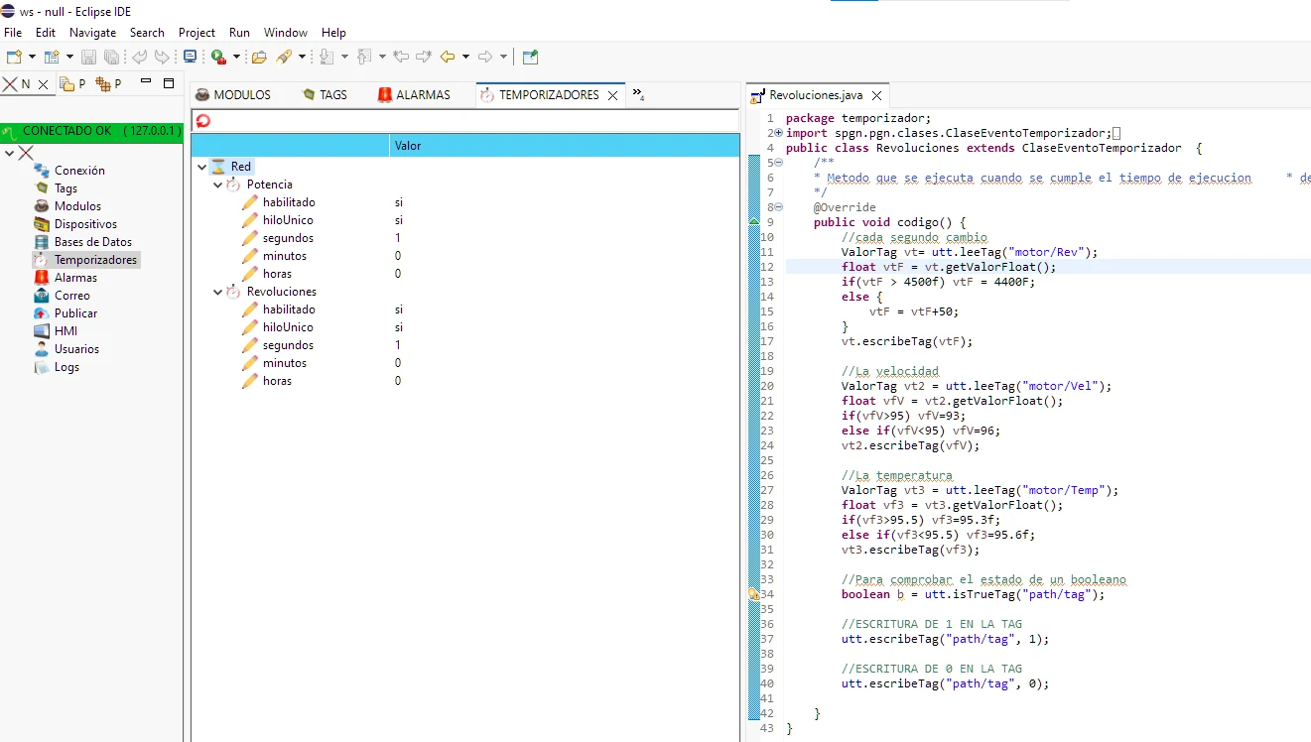Expand the folded imports at line 2

pos(779,133)
